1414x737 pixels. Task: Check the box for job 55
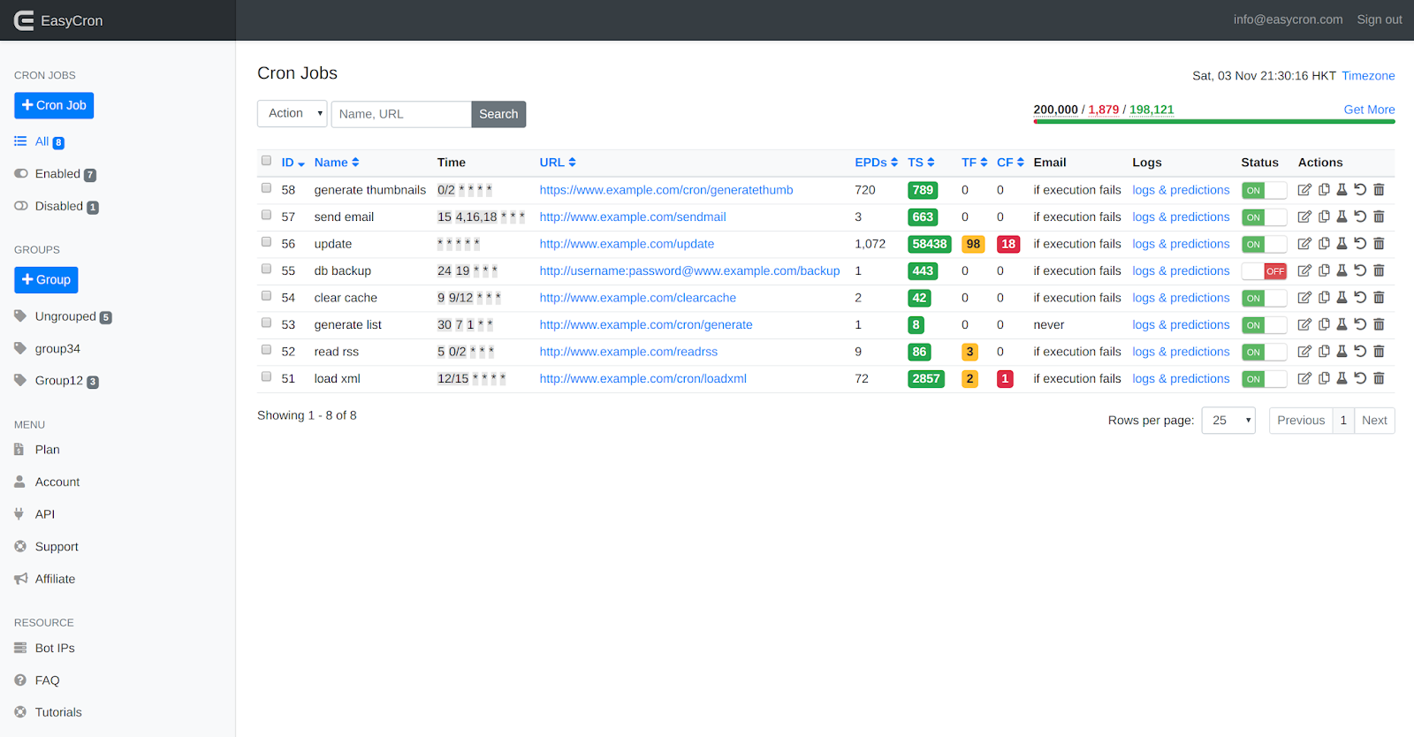point(266,269)
